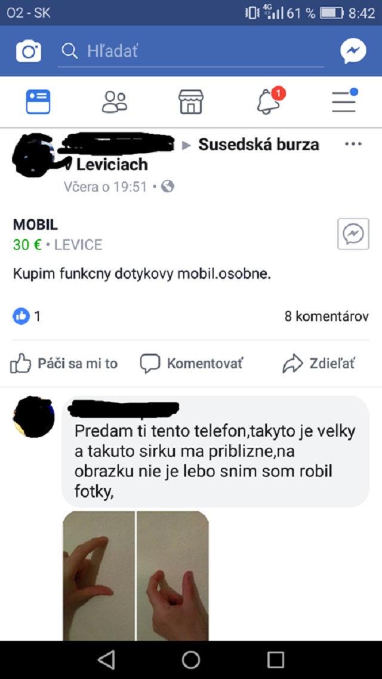The height and width of the screenshot is (679, 382).
Task: Switch to the News Feed tab
Action: click(38, 102)
